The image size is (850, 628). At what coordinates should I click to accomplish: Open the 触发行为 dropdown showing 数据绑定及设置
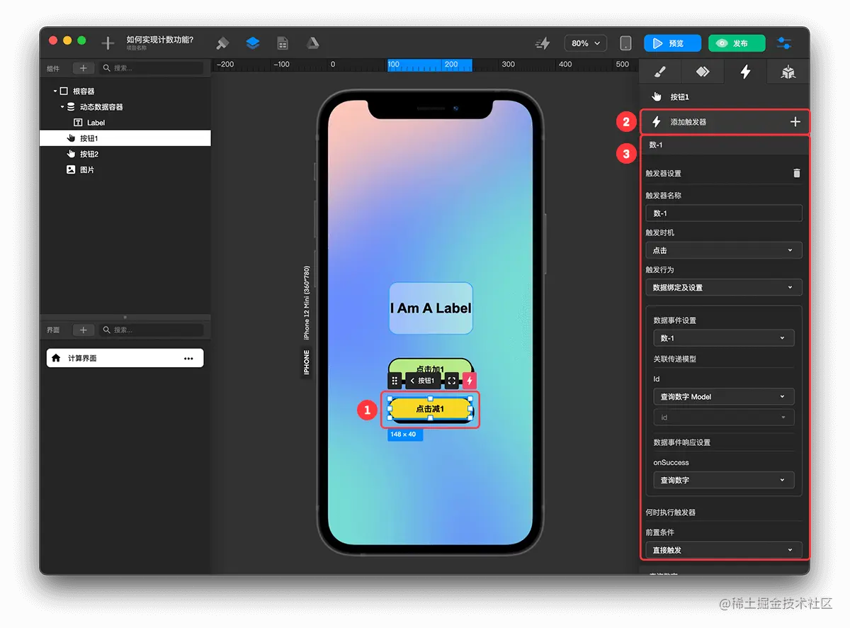[x=724, y=288]
